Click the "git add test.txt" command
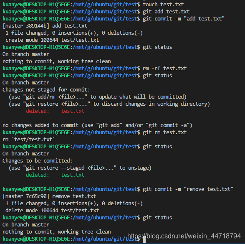Image resolution: width=245 pixels, height=244 pixels. 166,12
